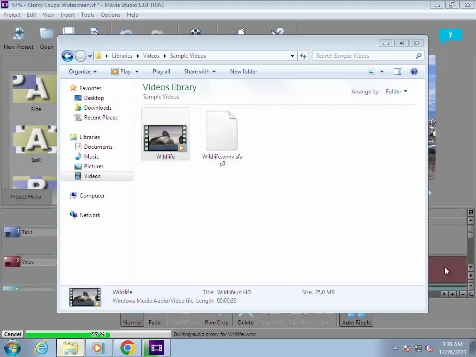Click the Open folder icon in Movie Studio
Image resolution: width=476 pixels, height=357 pixels.
coord(46,33)
